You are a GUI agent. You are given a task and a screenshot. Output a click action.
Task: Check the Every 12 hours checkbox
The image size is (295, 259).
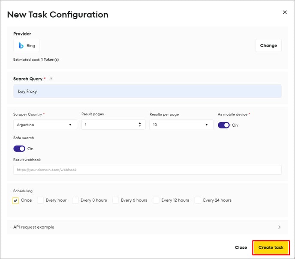pos(156,200)
